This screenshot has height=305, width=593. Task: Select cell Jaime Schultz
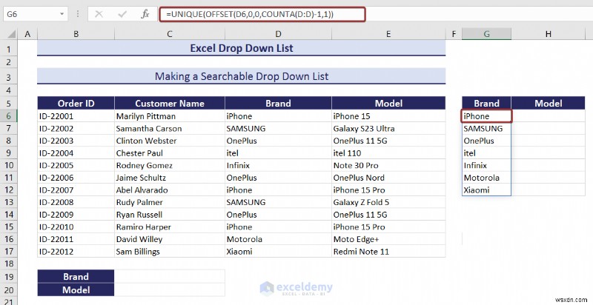coord(170,178)
